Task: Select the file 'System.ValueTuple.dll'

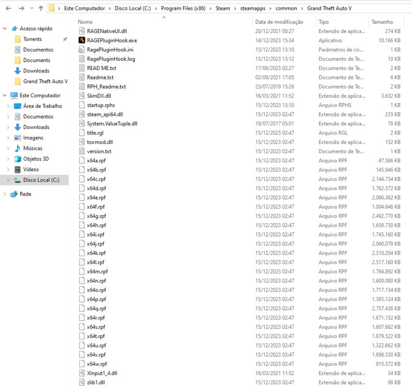Action: pos(112,124)
